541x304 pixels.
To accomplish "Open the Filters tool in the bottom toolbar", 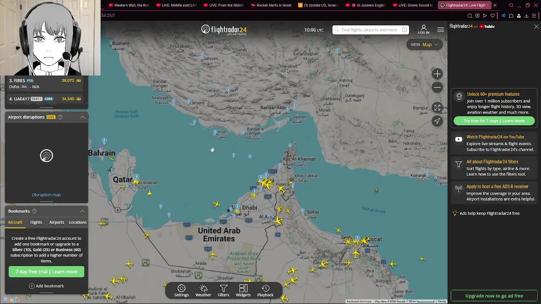I will (224, 290).
